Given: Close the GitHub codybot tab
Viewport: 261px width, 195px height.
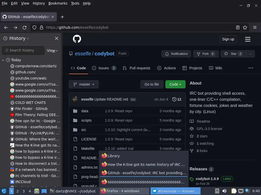Looking at the screenshot, I should click(x=53, y=17).
